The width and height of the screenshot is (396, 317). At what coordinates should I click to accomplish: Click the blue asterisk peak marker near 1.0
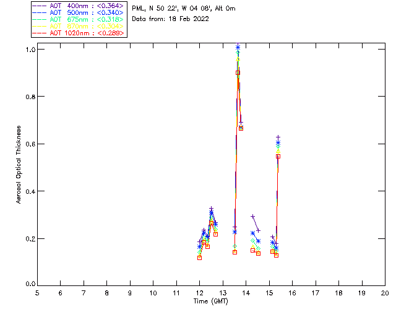click(238, 48)
